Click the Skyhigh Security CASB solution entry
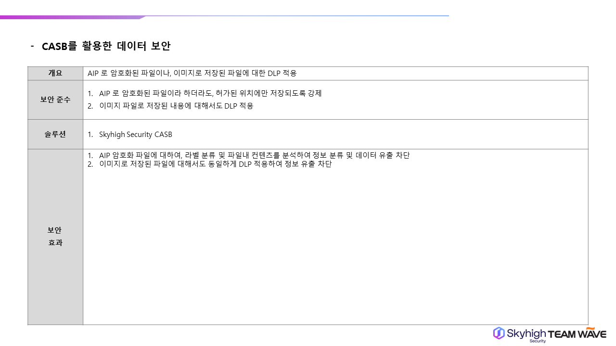 pyautogui.click(x=135, y=135)
